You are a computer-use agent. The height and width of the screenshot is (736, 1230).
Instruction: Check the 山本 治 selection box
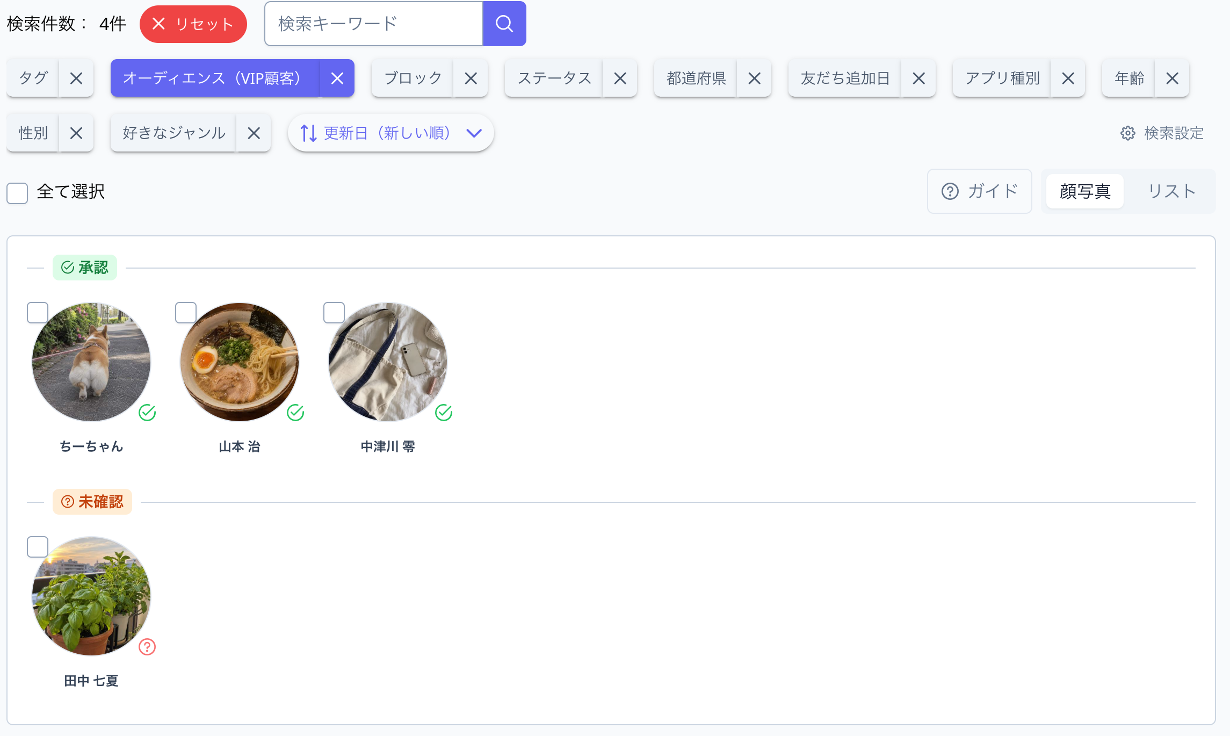186,313
